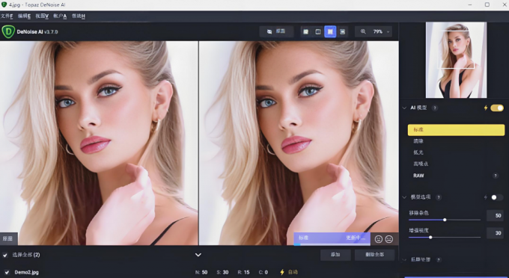Collapse the 模型选项 section
Screen dimensions: 509x278
click(404, 197)
